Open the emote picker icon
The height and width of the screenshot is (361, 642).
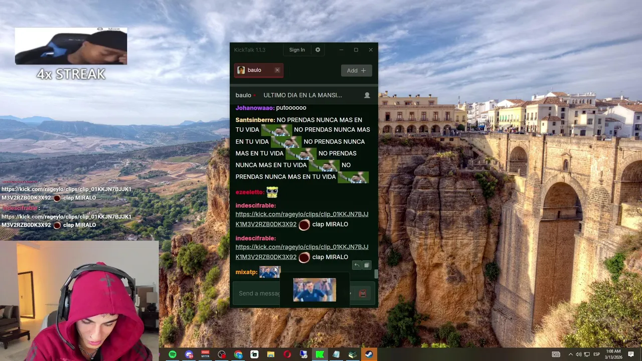click(363, 293)
